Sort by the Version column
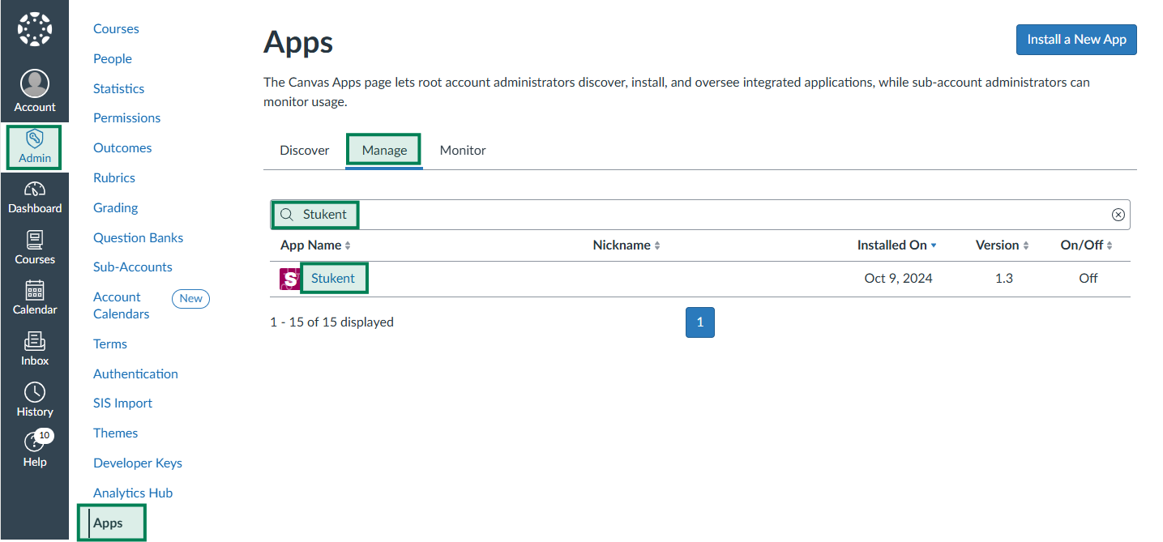Viewport: 1163px width, 542px height. point(1002,245)
